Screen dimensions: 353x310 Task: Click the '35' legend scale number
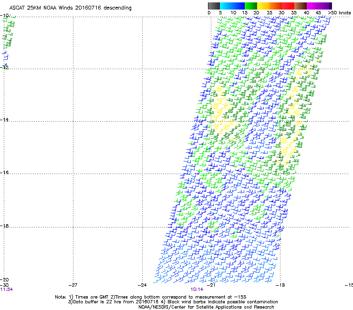[294, 12]
